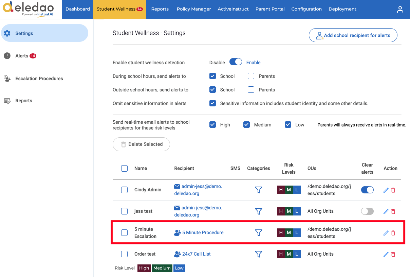
Task: Open the user profile icon
Action: (x=400, y=10)
